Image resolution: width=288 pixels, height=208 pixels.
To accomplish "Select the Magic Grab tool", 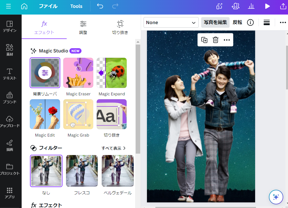I will point(78,114).
